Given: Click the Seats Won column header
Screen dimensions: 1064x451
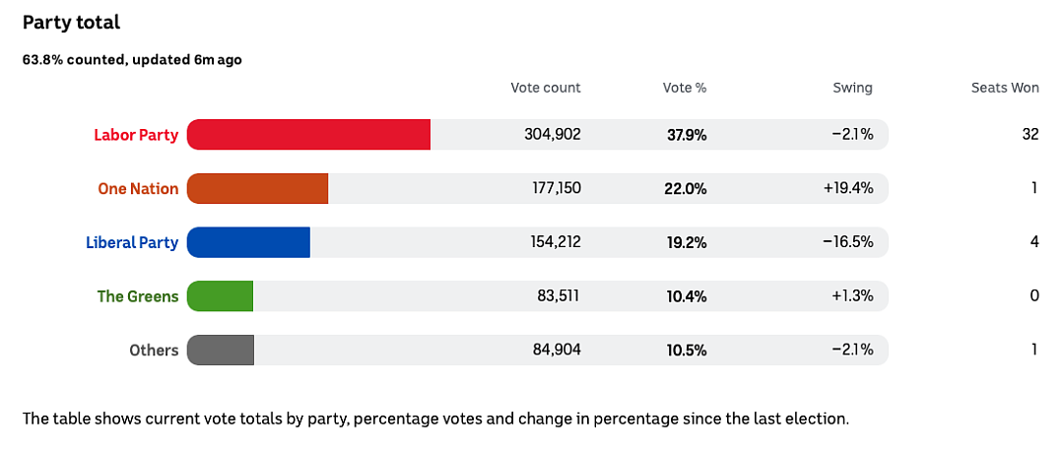Looking at the screenshot, I should pos(1005,88).
